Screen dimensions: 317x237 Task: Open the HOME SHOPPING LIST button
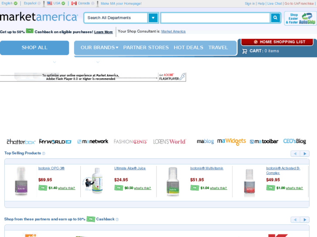pos(277,42)
